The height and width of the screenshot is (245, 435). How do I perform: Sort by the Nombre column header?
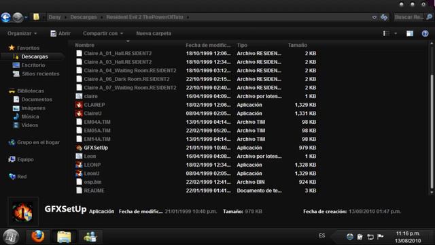pyautogui.click(x=84, y=45)
